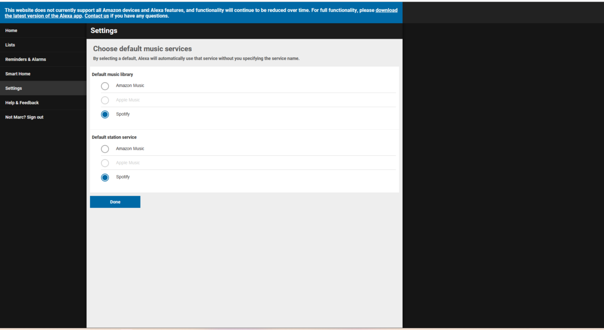Screen dimensions: 604x330
Task: Click the Default station service heading
Action: coord(114,137)
